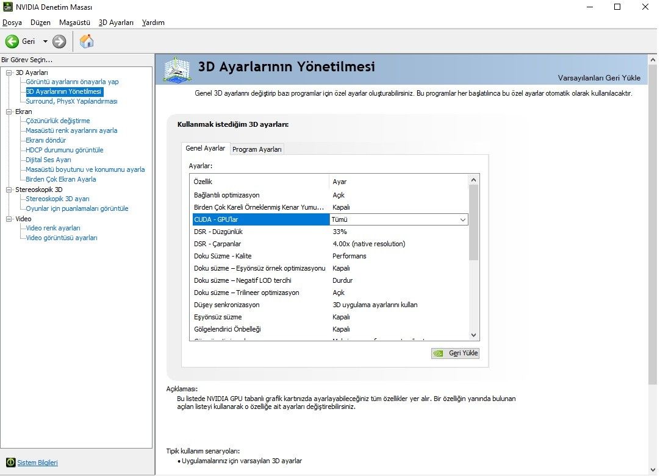
Task: Click the NVIDIA logo on Geri Yükle button
Action: click(438, 353)
